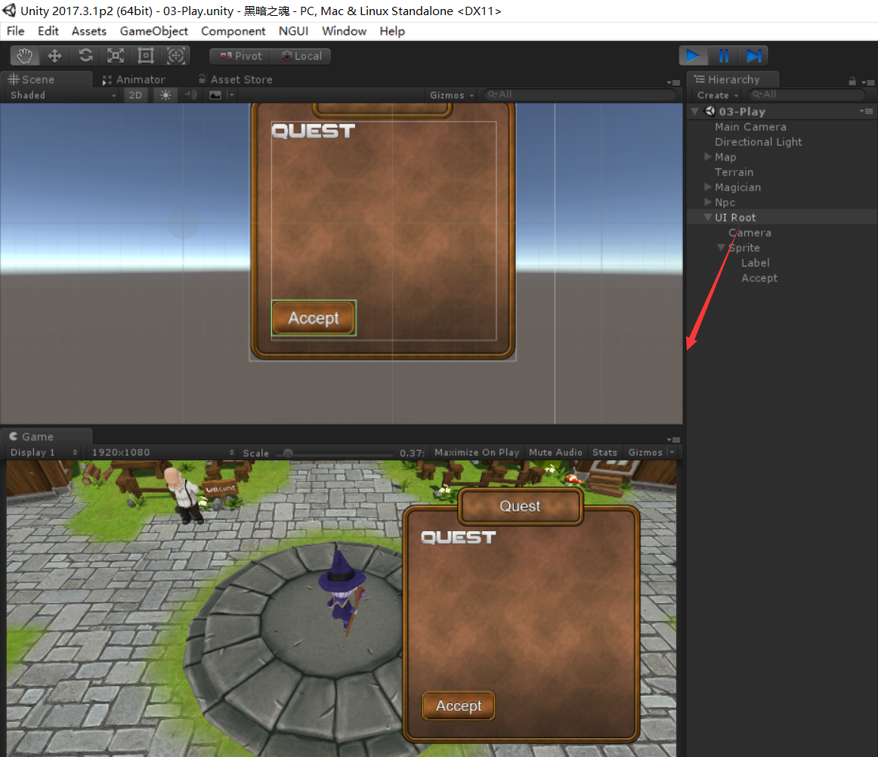Screen dimensions: 878x757
Task: Open the 1920x1080 resolution dropdown
Action: (162, 453)
